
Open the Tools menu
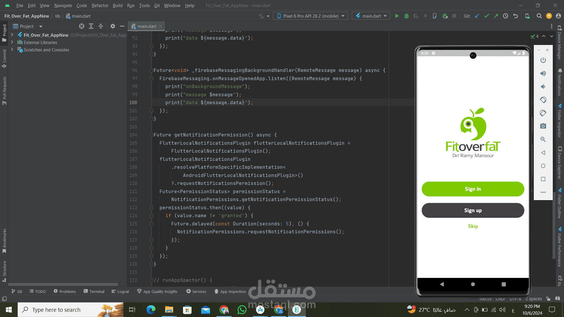[144, 6]
